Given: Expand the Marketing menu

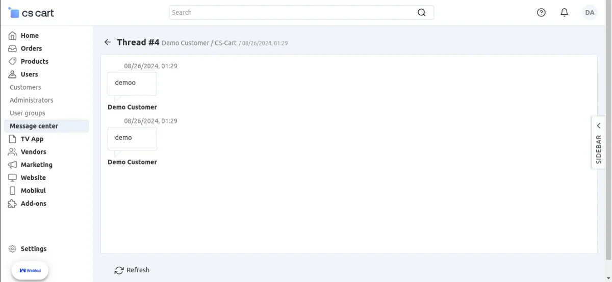Looking at the screenshot, I should pyautogui.click(x=36, y=165).
